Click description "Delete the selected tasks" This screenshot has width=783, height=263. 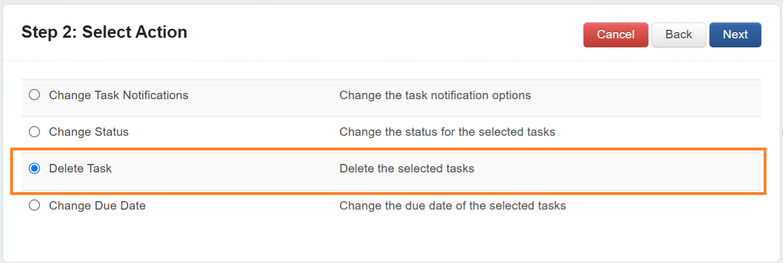point(406,168)
